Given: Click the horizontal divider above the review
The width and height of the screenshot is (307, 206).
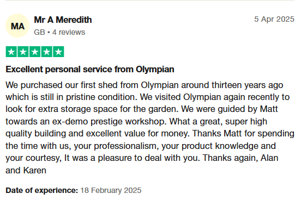Looking at the screenshot, I should tap(150, 0).
